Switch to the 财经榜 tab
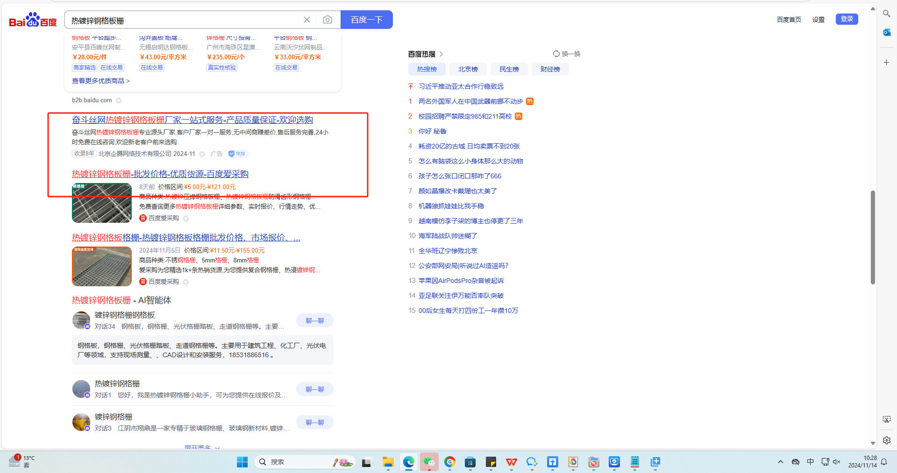897x473 pixels. click(x=550, y=69)
